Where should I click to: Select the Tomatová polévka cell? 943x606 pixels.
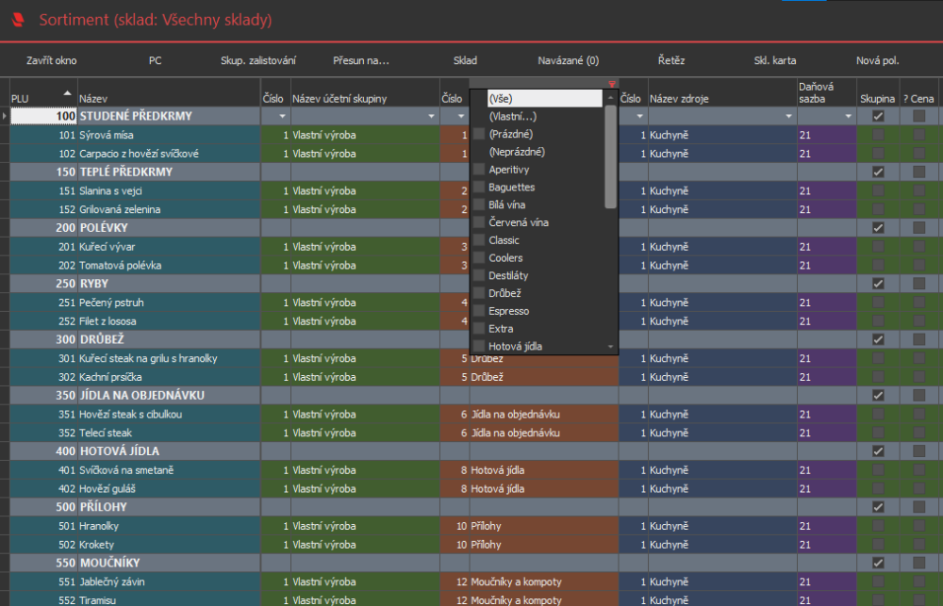point(169,265)
